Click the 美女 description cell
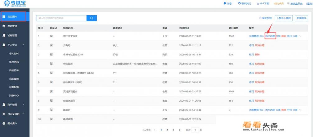The image size is (313, 137). click(115, 45)
